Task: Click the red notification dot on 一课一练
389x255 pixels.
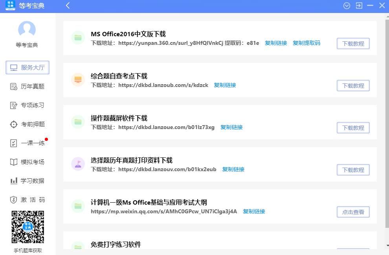Action: tap(46, 139)
